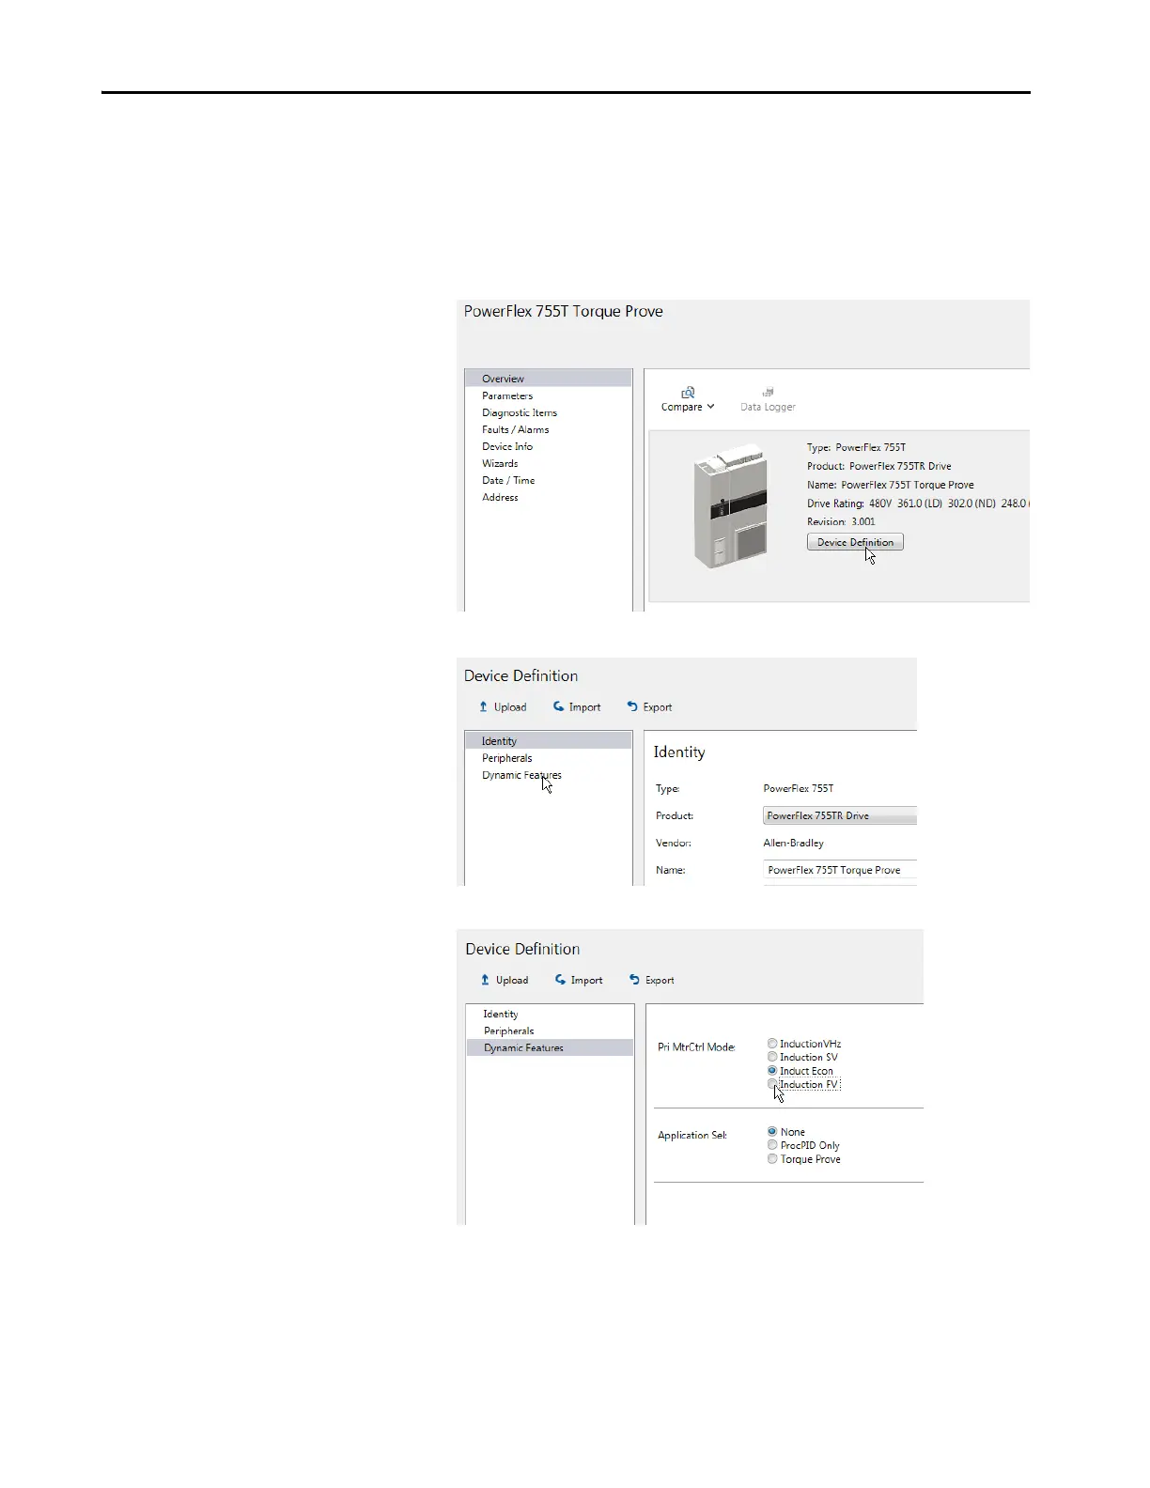
Task: Open Peripherals above the highlighted Dynamic Features item
Action: [509, 1031]
